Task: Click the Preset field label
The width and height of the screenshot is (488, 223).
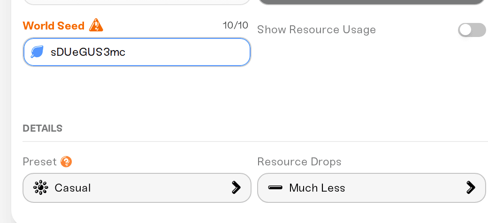Action: tap(39, 162)
